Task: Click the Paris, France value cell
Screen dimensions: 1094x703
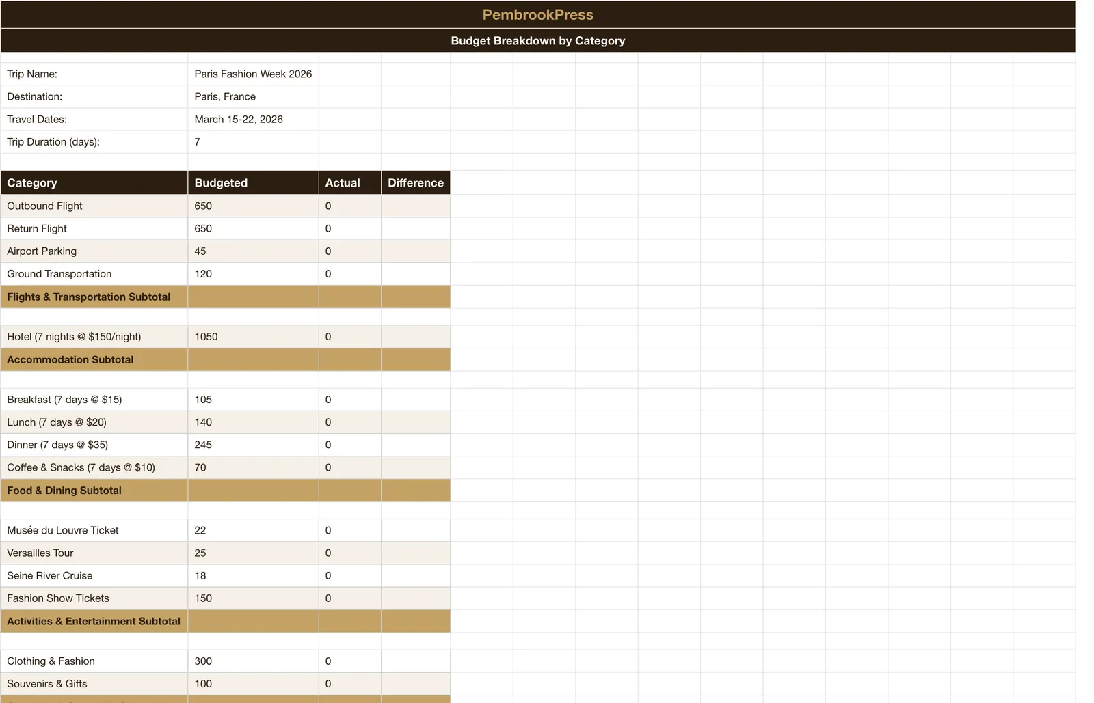Action: (253, 96)
